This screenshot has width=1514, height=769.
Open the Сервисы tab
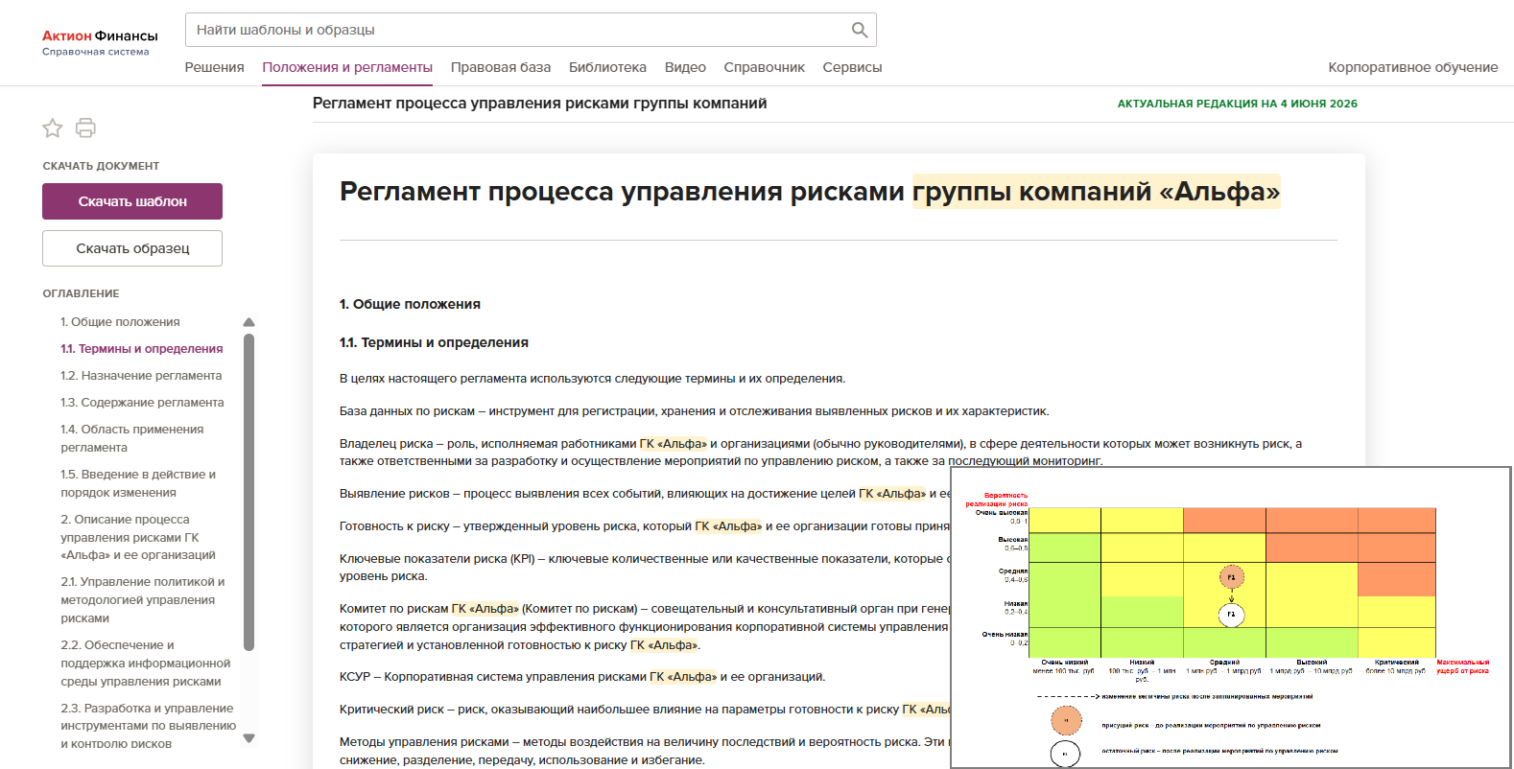[852, 67]
